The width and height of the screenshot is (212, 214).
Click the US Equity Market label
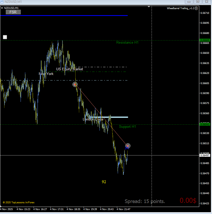click(70, 69)
